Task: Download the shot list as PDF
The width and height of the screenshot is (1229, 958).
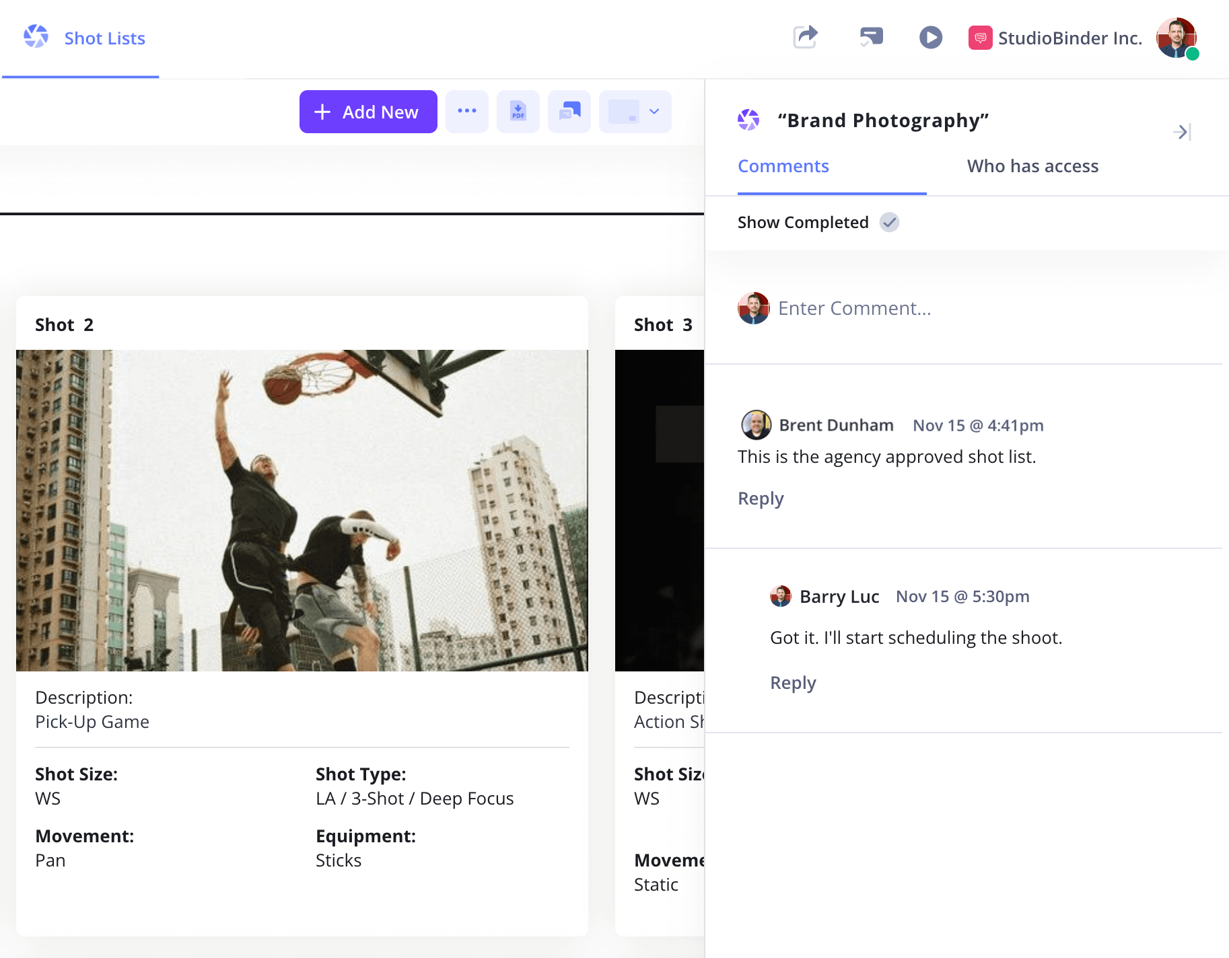Action: coord(518,112)
